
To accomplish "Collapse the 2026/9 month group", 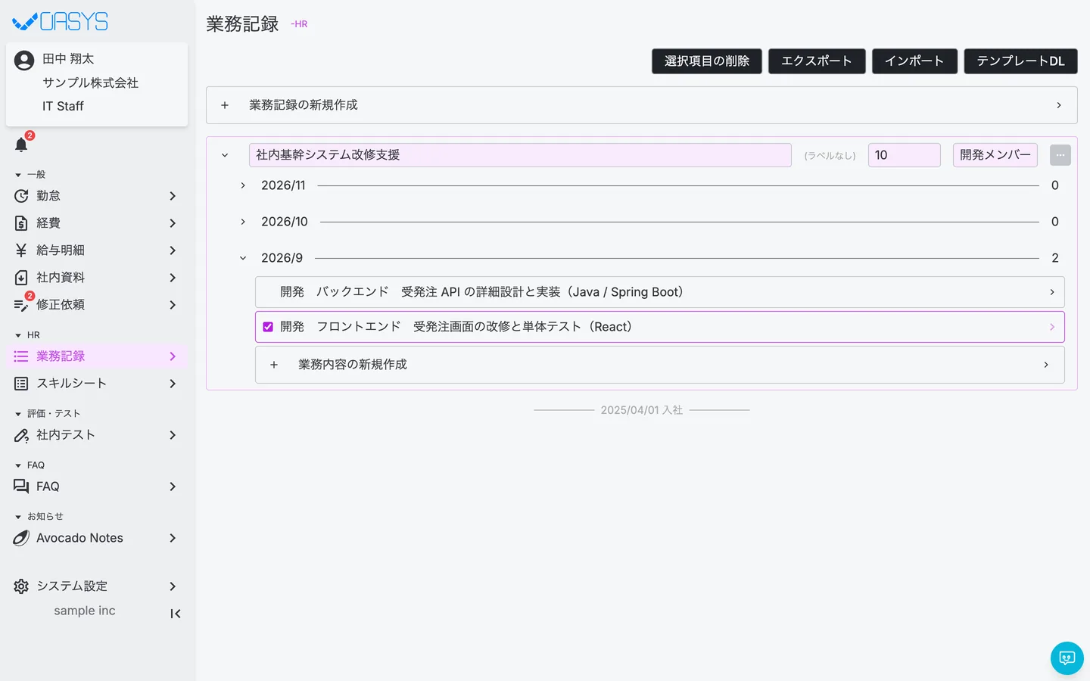I will coord(243,258).
